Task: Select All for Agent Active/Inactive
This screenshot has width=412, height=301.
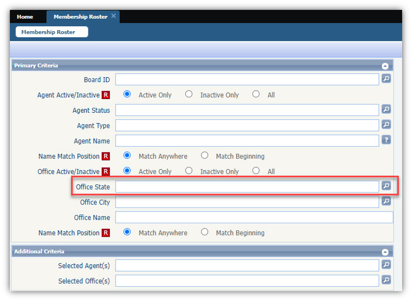Action: point(256,94)
